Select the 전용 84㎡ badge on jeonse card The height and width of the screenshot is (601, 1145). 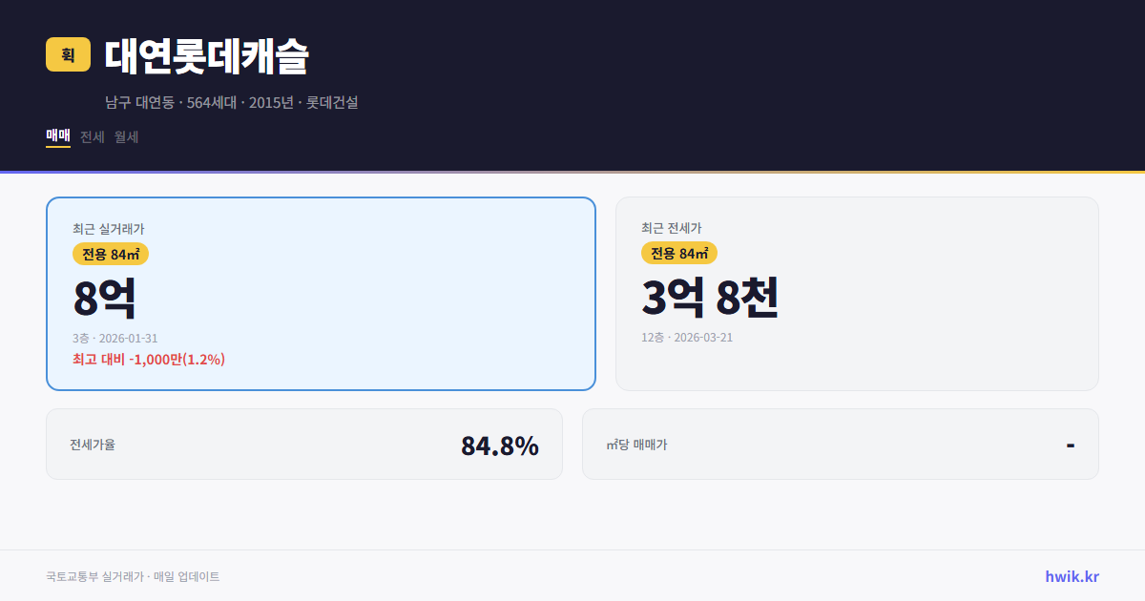click(678, 254)
